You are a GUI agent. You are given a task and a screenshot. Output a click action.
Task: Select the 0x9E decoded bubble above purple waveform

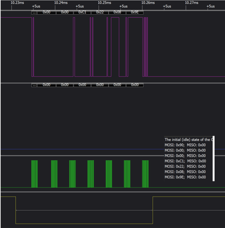pos(135,13)
